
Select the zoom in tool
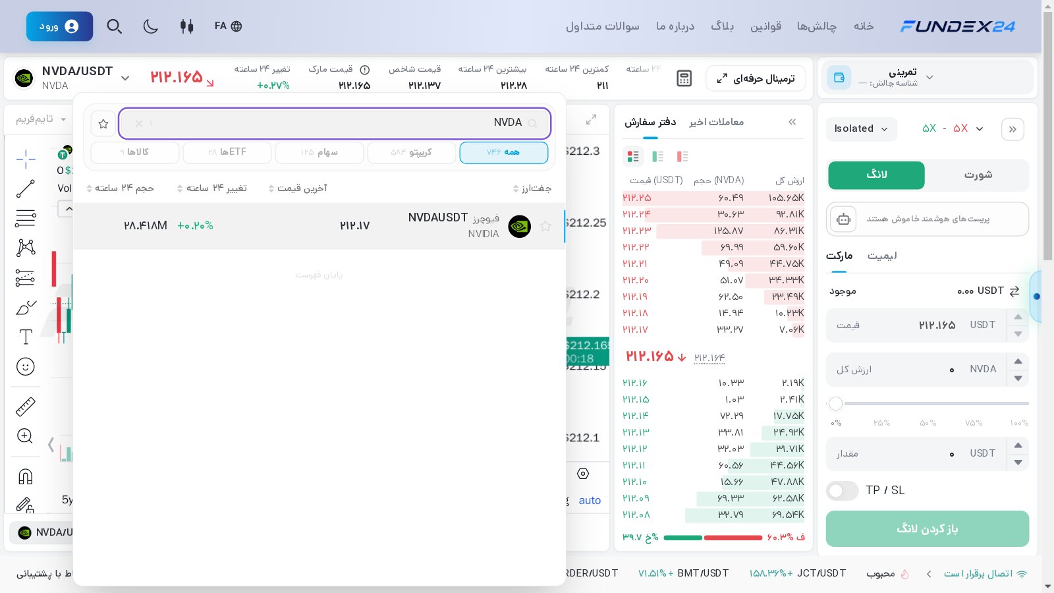point(26,436)
